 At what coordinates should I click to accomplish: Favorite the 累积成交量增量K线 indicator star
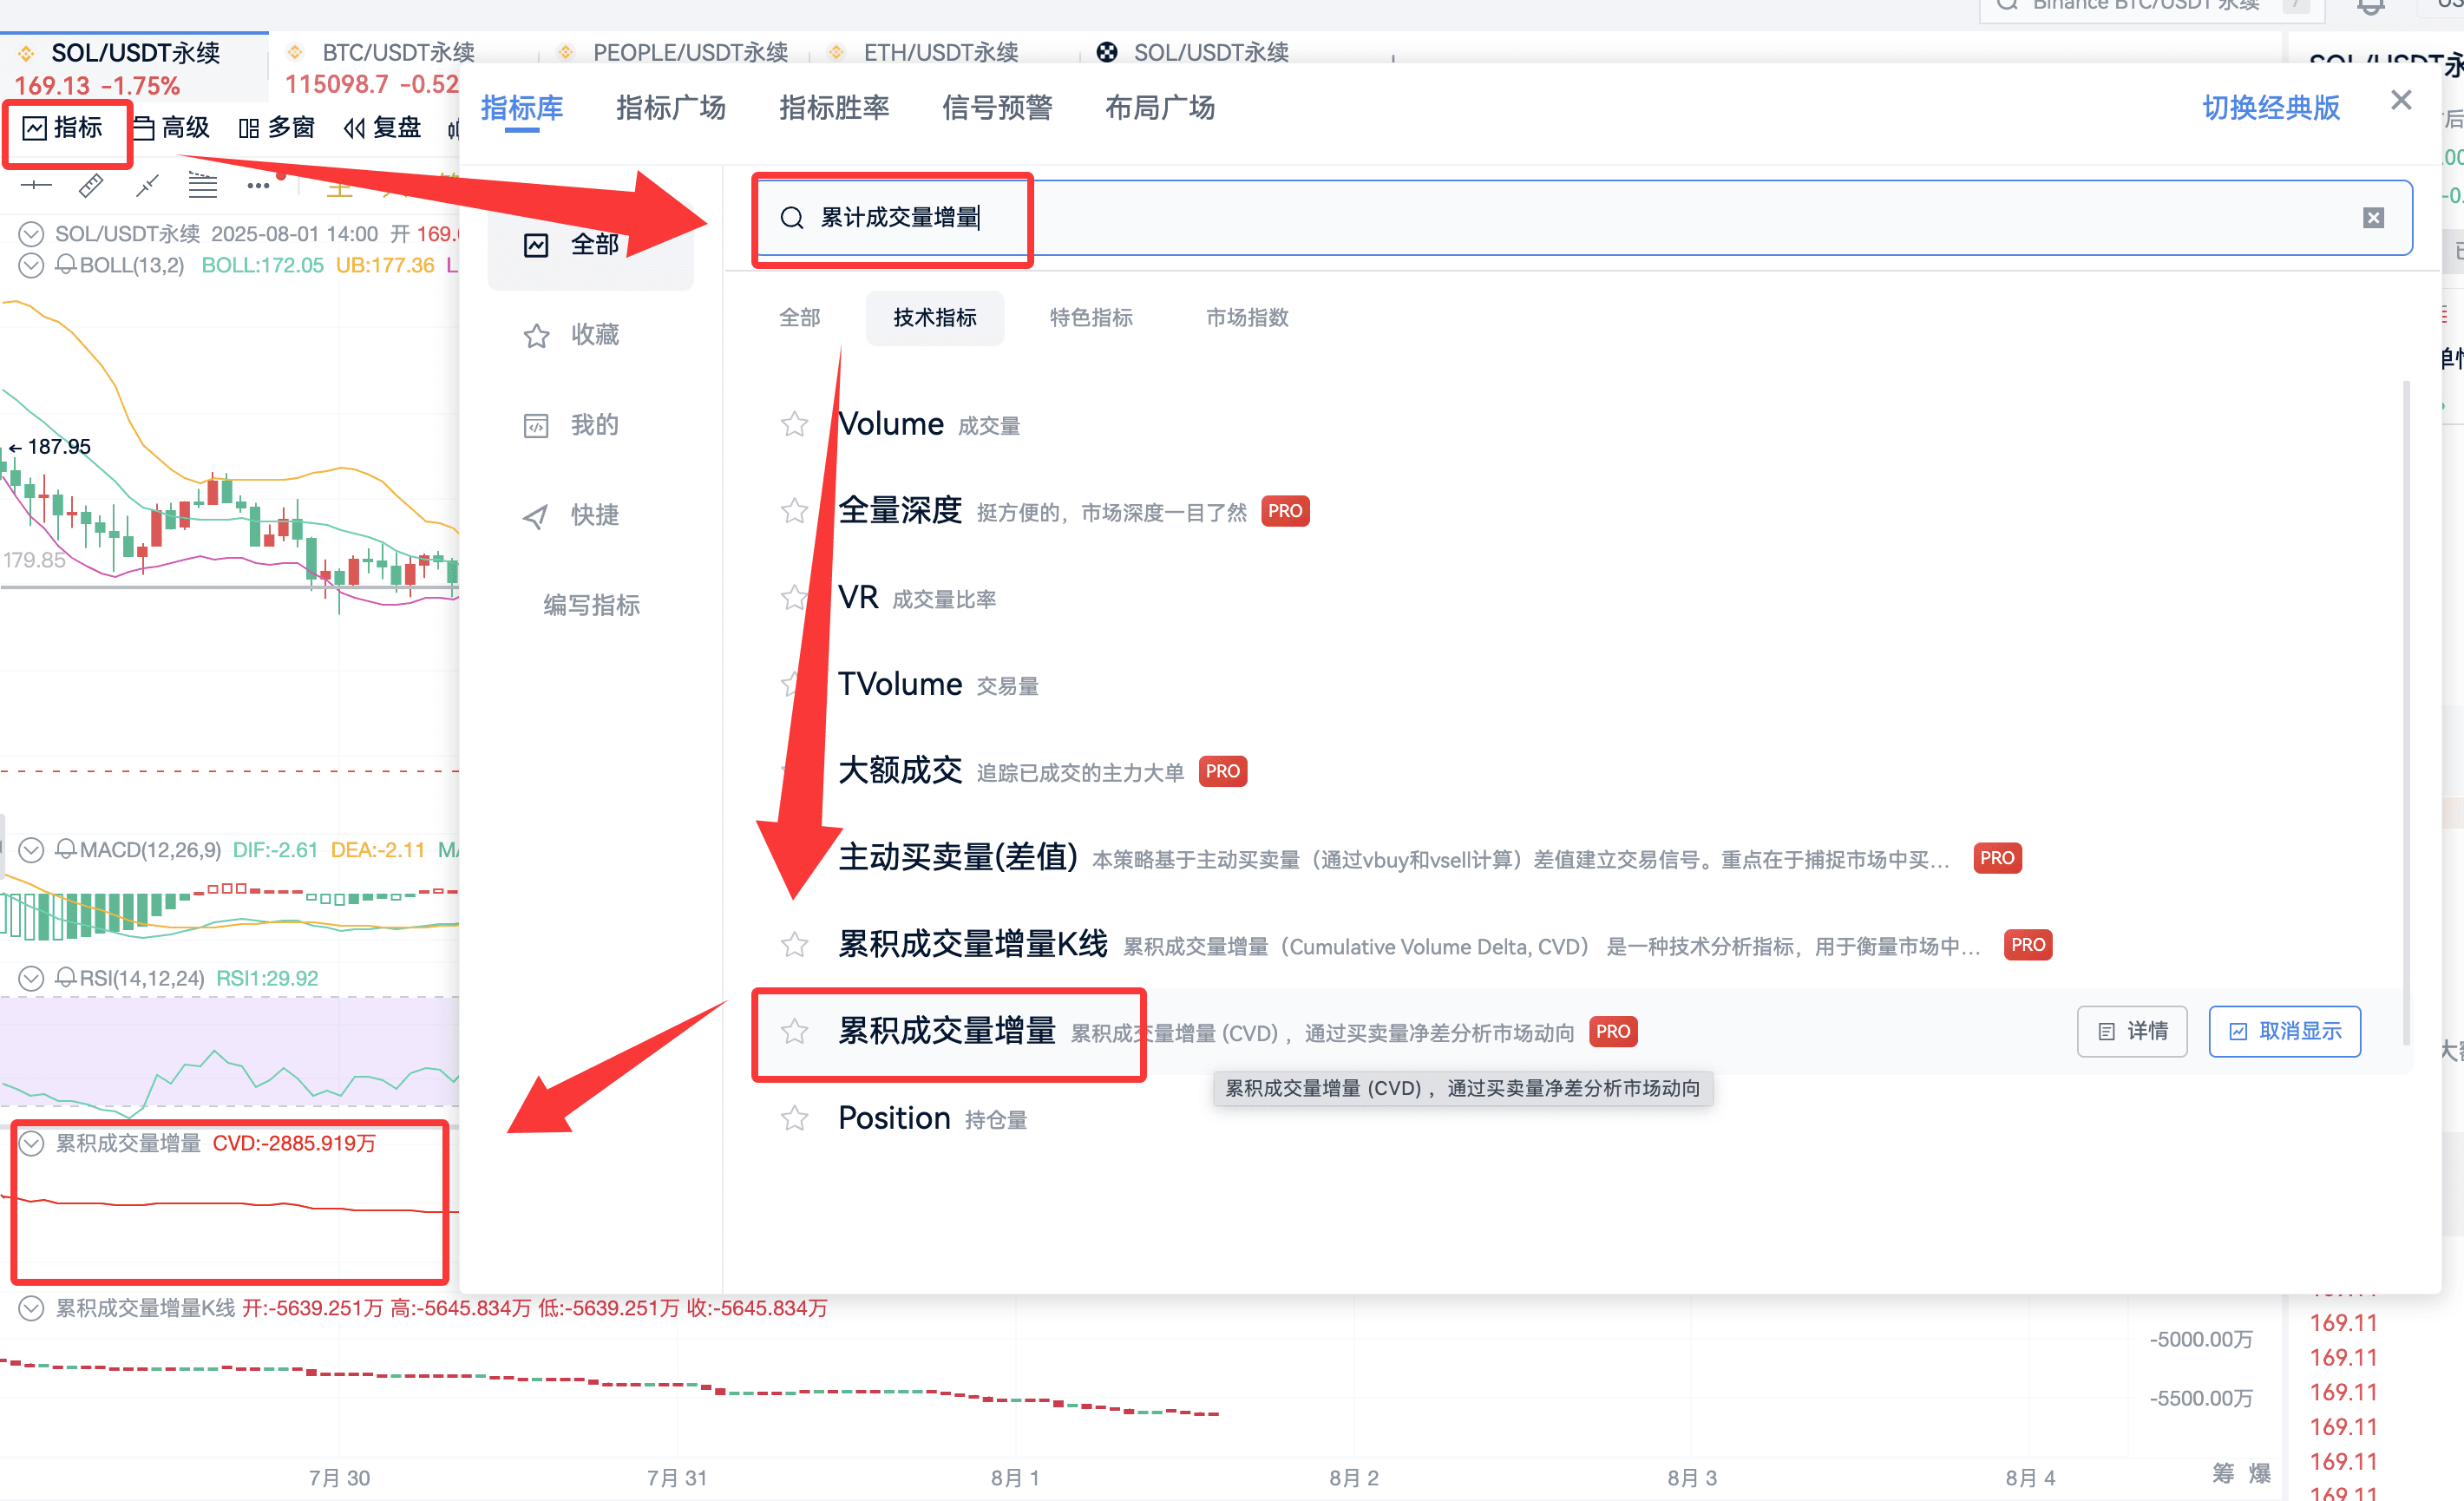click(794, 945)
